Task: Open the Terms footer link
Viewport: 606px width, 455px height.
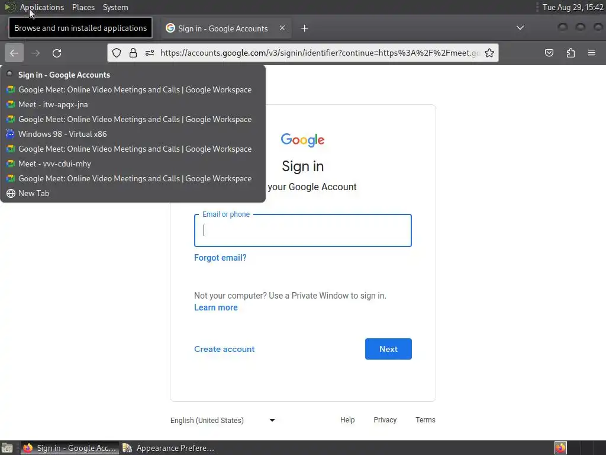Action: [425, 420]
